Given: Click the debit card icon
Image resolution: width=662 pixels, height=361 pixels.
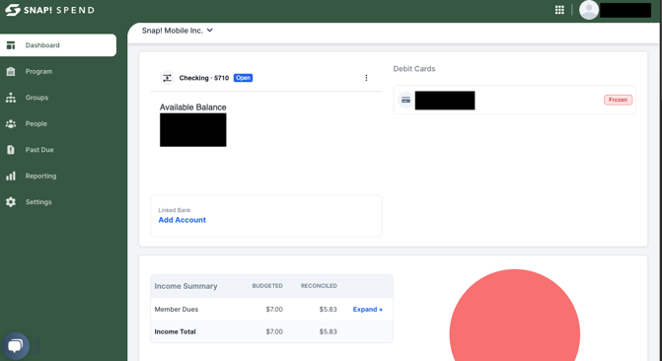Looking at the screenshot, I should (x=405, y=100).
